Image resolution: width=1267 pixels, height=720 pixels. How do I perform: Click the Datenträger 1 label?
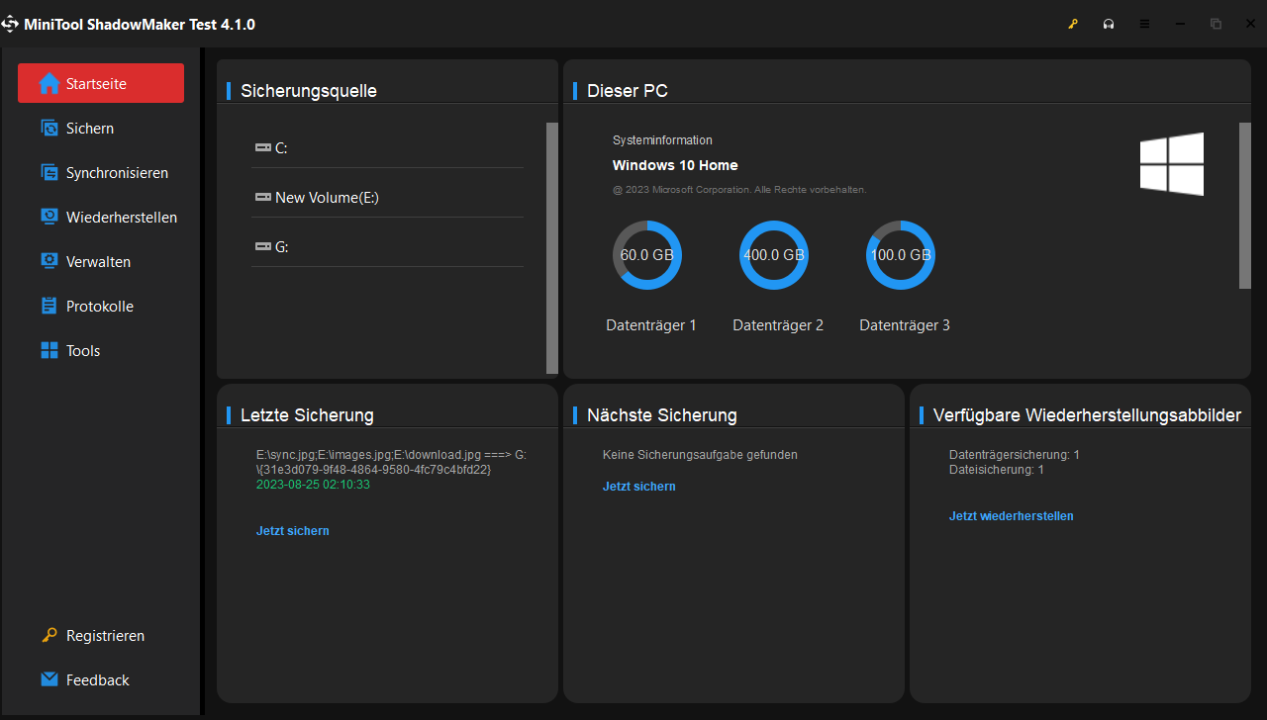651,325
